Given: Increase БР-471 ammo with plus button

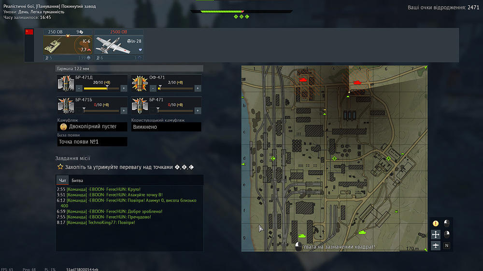Looking at the screenshot, I should (198, 110).
